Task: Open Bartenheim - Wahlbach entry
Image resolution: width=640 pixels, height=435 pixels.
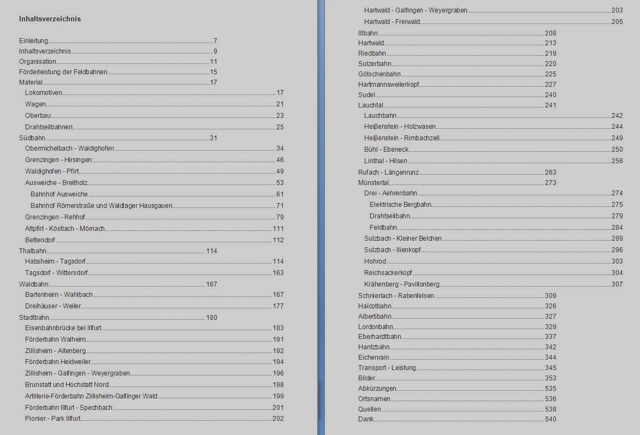Action: (x=59, y=295)
